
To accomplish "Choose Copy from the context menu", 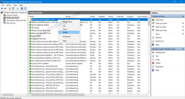I will (x=69, y=29).
